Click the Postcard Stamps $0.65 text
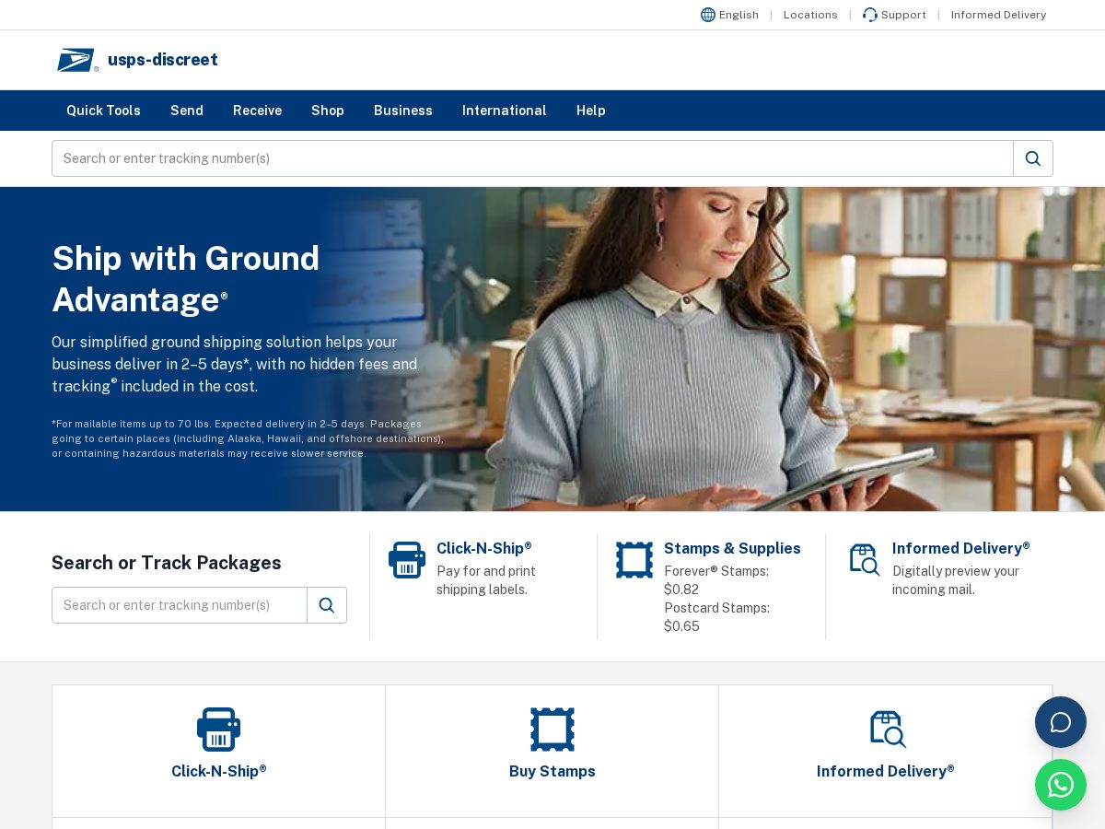The height and width of the screenshot is (829, 1105). pyautogui.click(x=716, y=617)
